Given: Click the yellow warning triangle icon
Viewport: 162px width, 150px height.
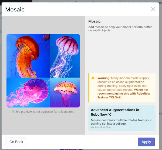Looking at the screenshot, I should coord(93,78).
